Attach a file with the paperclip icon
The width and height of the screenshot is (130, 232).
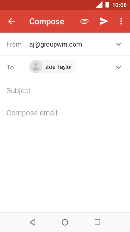click(85, 21)
